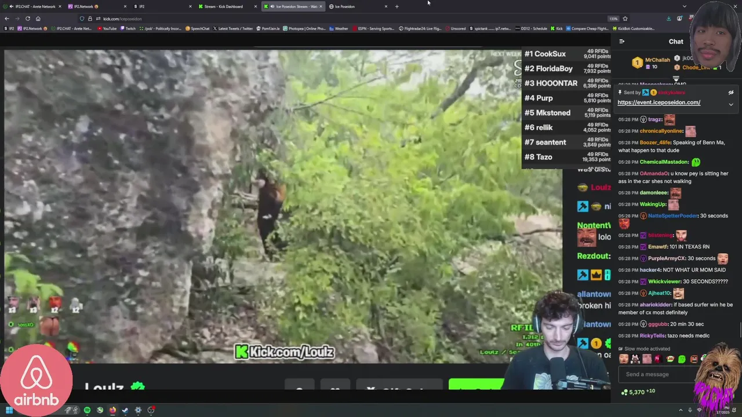Reload the page with the refresh icon
The width and height of the screenshot is (742, 417).
pyautogui.click(x=27, y=19)
